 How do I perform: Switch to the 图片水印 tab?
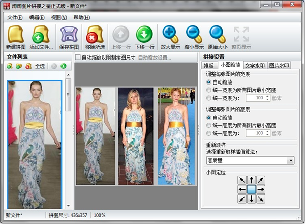pos(279,66)
